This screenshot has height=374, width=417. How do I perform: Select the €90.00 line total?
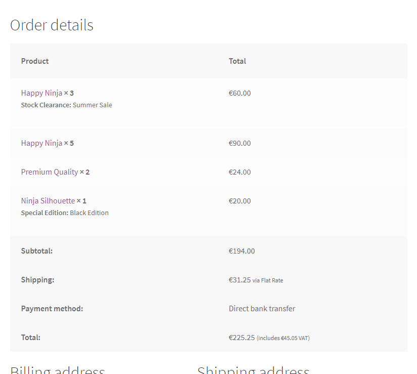coord(240,143)
